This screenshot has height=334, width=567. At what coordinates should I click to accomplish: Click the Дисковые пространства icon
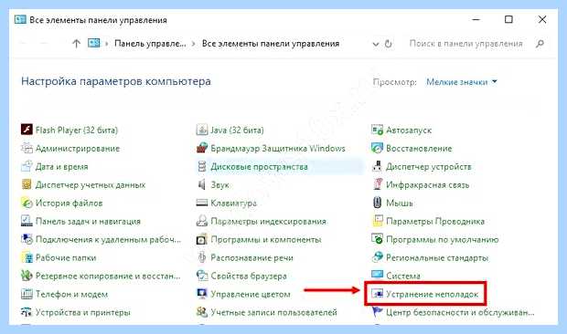coord(202,166)
